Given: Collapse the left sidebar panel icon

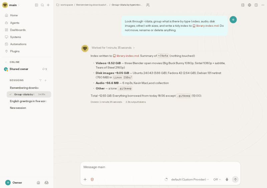Looking at the screenshot, I should coord(36,5).
